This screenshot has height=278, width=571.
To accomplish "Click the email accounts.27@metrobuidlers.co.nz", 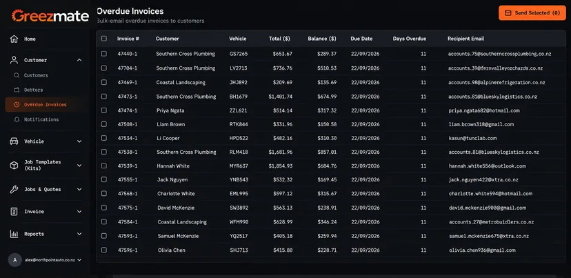I will coord(491,222).
